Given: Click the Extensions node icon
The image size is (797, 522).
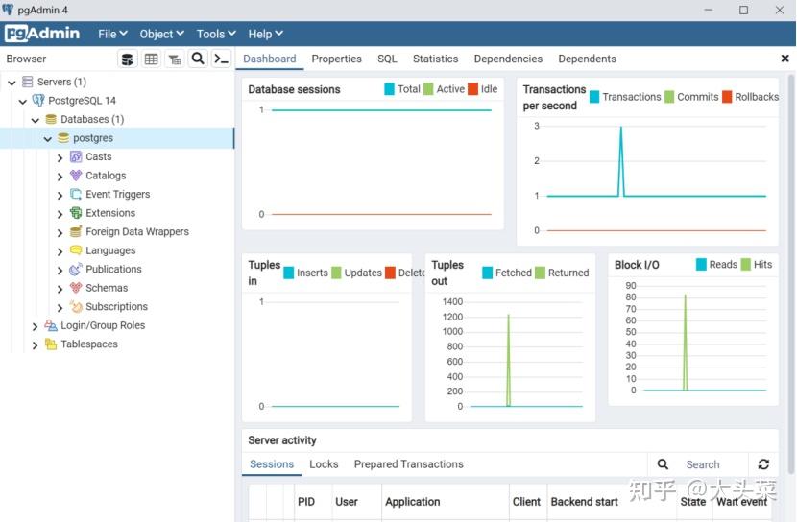Looking at the screenshot, I should [x=76, y=213].
